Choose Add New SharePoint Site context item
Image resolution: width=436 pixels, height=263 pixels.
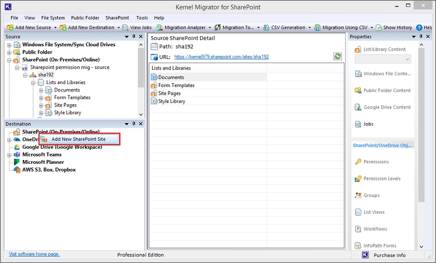pos(79,139)
